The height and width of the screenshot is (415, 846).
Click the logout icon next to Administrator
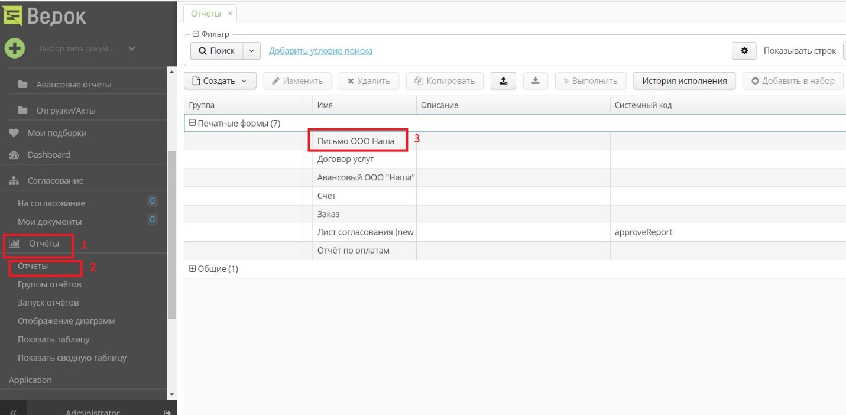pyautogui.click(x=168, y=412)
